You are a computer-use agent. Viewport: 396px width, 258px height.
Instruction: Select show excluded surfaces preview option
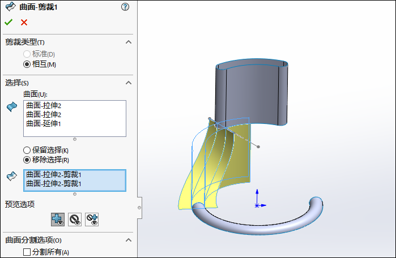tap(75, 220)
